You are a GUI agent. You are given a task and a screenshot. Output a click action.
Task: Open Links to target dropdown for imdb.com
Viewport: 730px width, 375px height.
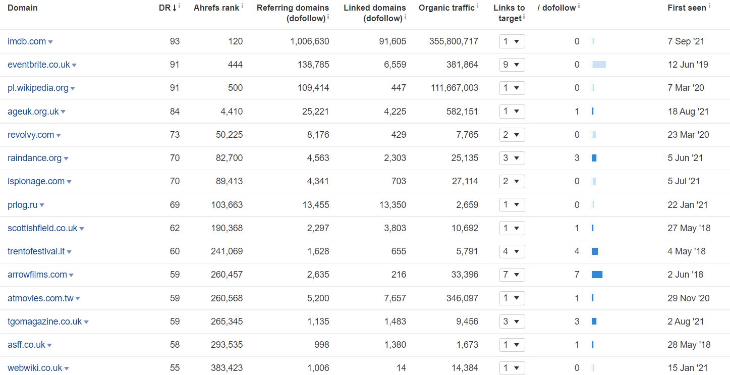point(512,41)
